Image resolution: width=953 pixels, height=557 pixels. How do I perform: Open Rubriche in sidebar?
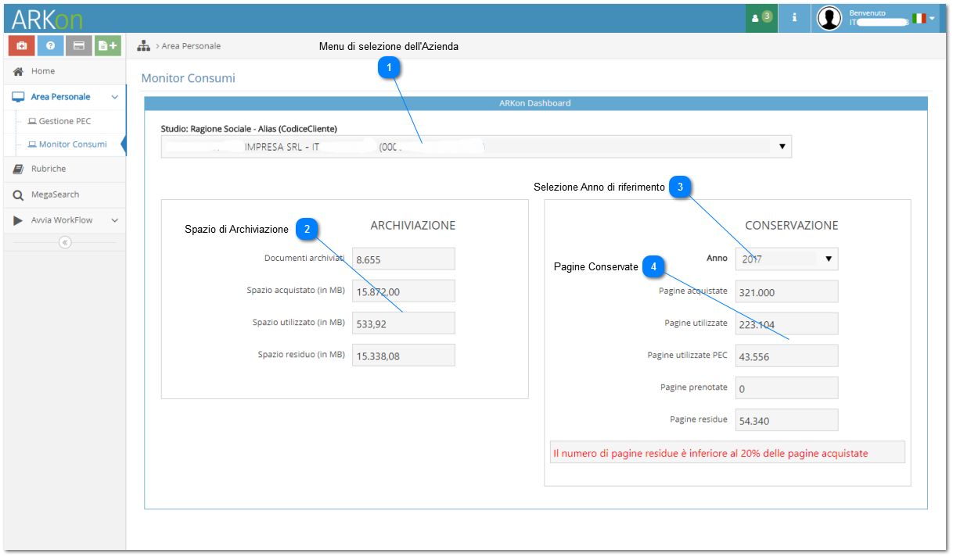(49, 169)
